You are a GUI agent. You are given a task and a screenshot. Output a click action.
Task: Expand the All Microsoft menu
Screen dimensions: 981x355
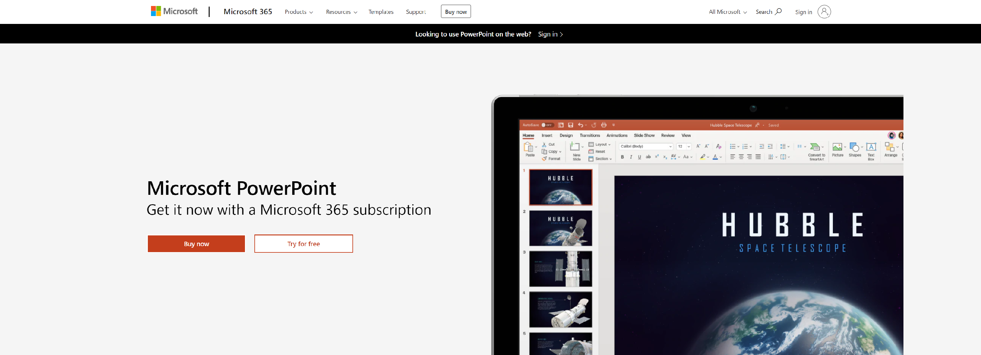click(728, 12)
